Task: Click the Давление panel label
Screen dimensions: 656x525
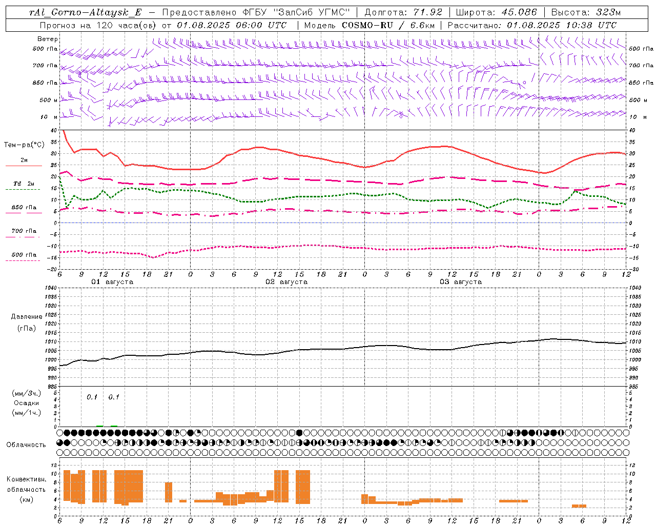Action: pyautogui.click(x=27, y=316)
